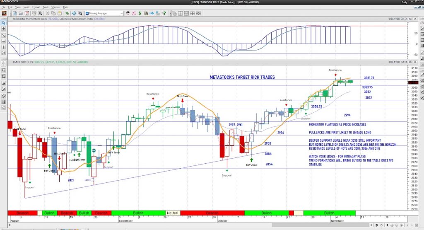This screenshot has width=424, height=230.
Task: Click the zoom box magnifier icon
Action: tap(80, 13)
